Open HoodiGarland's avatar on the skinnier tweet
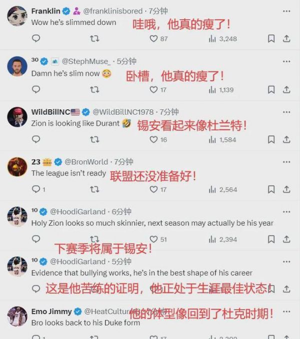This screenshot has height=339, width=300. coord(17,217)
